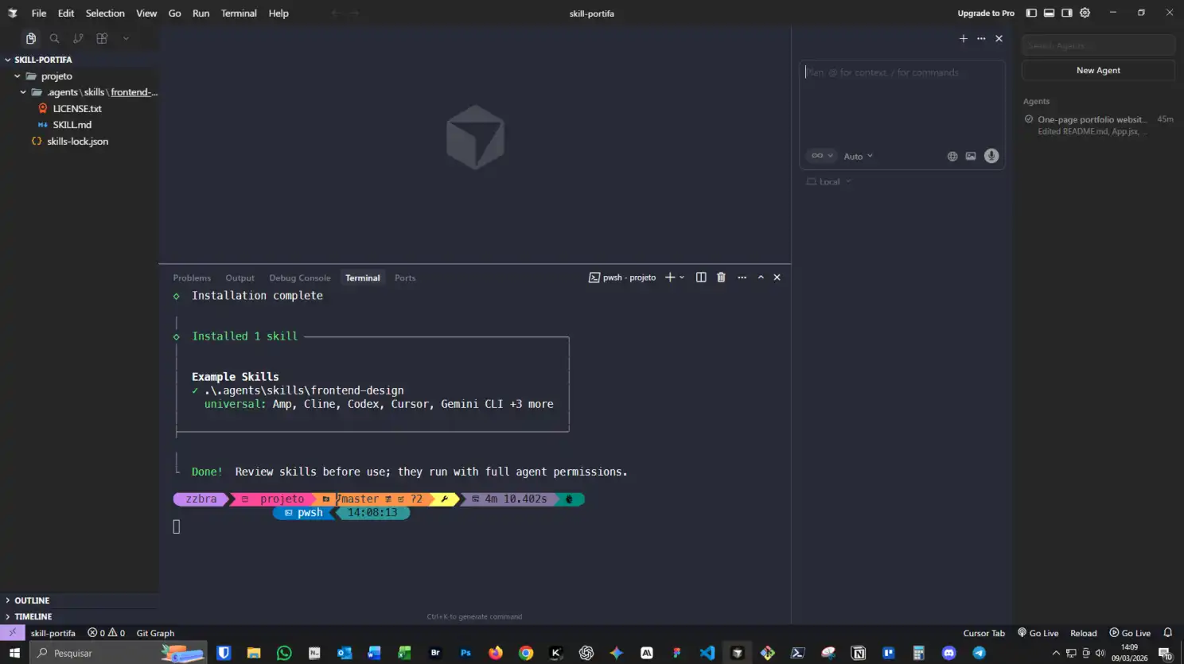This screenshot has height=664, width=1184.
Task: Open the Auto model dropdown
Action: coord(858,157)
